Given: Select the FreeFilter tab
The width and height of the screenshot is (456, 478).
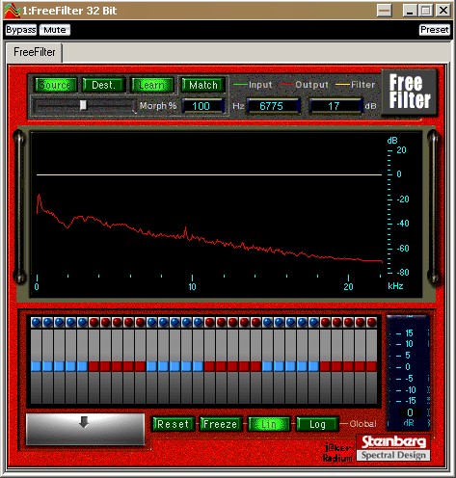Looking at the screenshot, I should point(35,52).
